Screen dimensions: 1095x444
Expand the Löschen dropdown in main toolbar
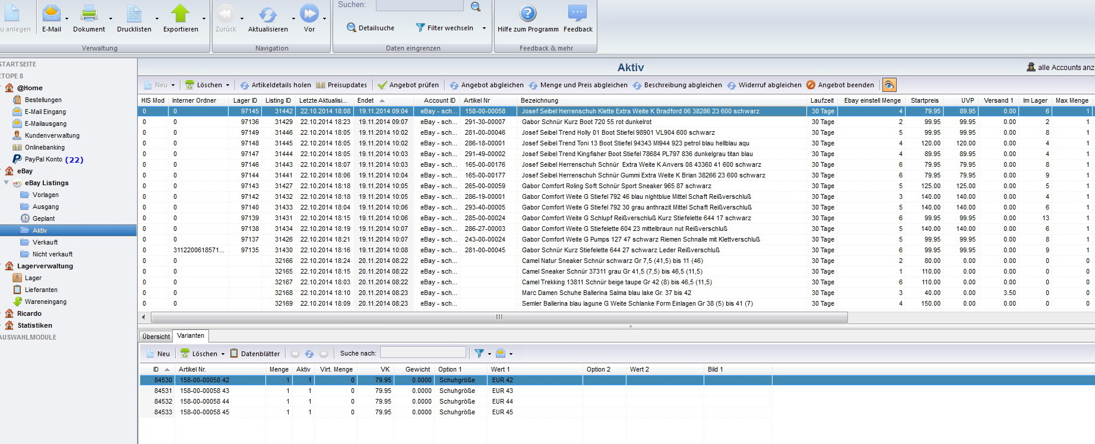[228, 85]
